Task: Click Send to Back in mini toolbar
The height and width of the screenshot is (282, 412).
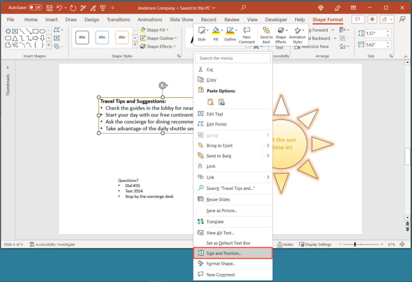Action: pos(266,35)
